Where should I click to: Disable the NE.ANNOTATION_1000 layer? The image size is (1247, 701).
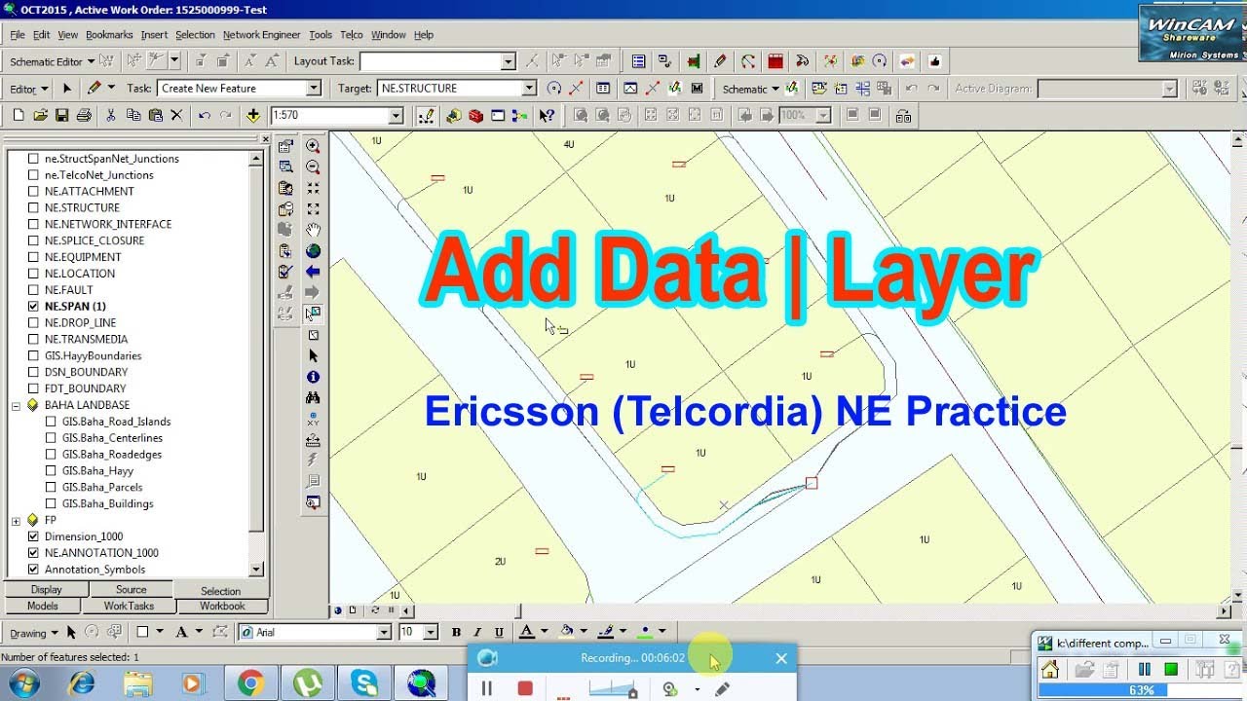pos(33,553)
